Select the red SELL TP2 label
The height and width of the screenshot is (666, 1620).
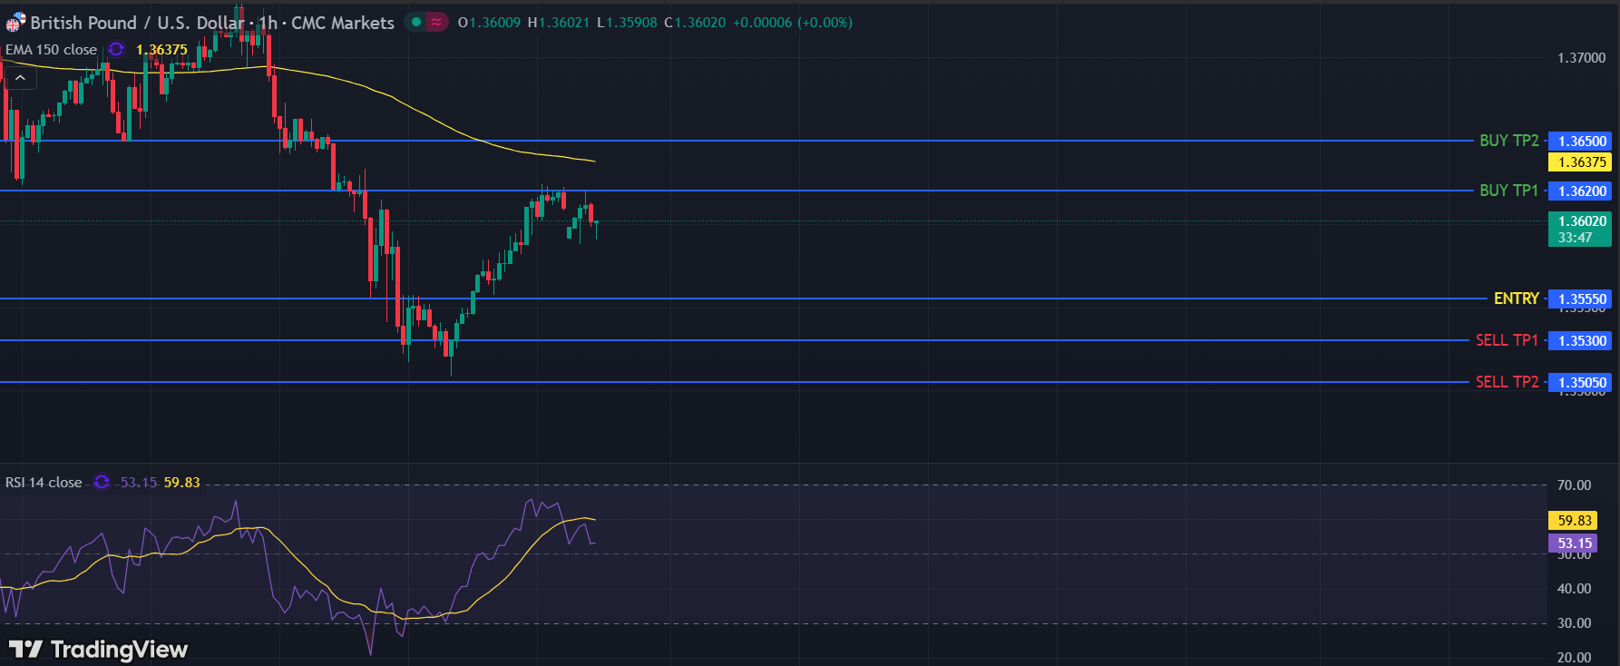point(1507,382)
